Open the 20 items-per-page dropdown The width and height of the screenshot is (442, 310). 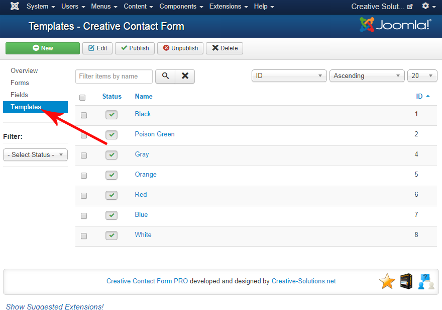(x=422, y=75)
